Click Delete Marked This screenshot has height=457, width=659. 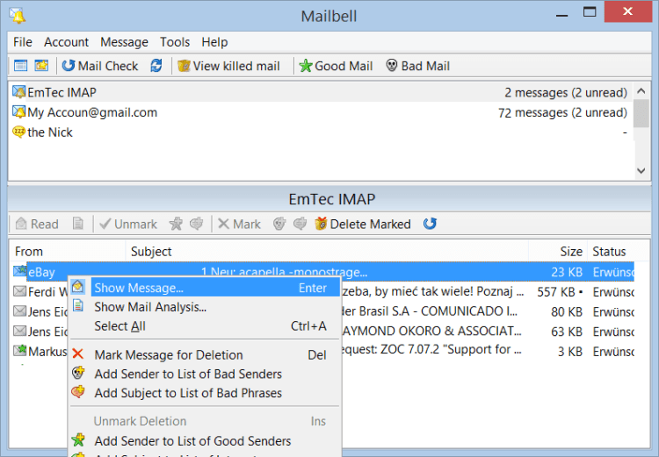coord(363,224)
